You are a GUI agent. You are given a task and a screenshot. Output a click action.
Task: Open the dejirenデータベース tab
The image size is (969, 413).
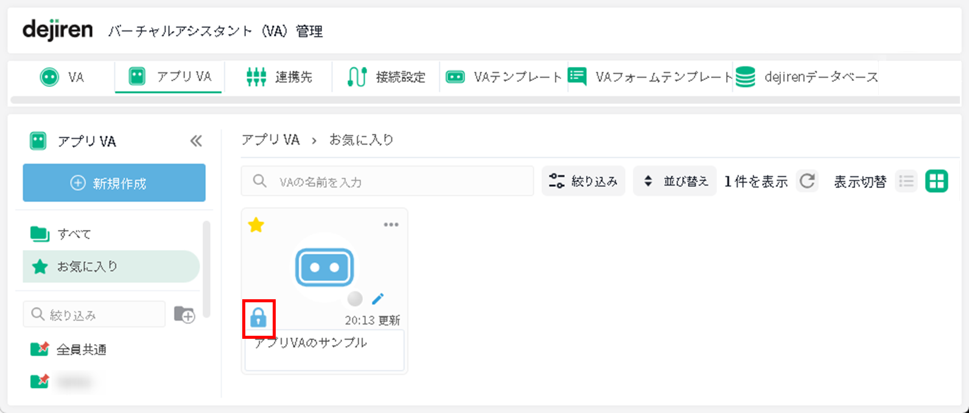807,77
